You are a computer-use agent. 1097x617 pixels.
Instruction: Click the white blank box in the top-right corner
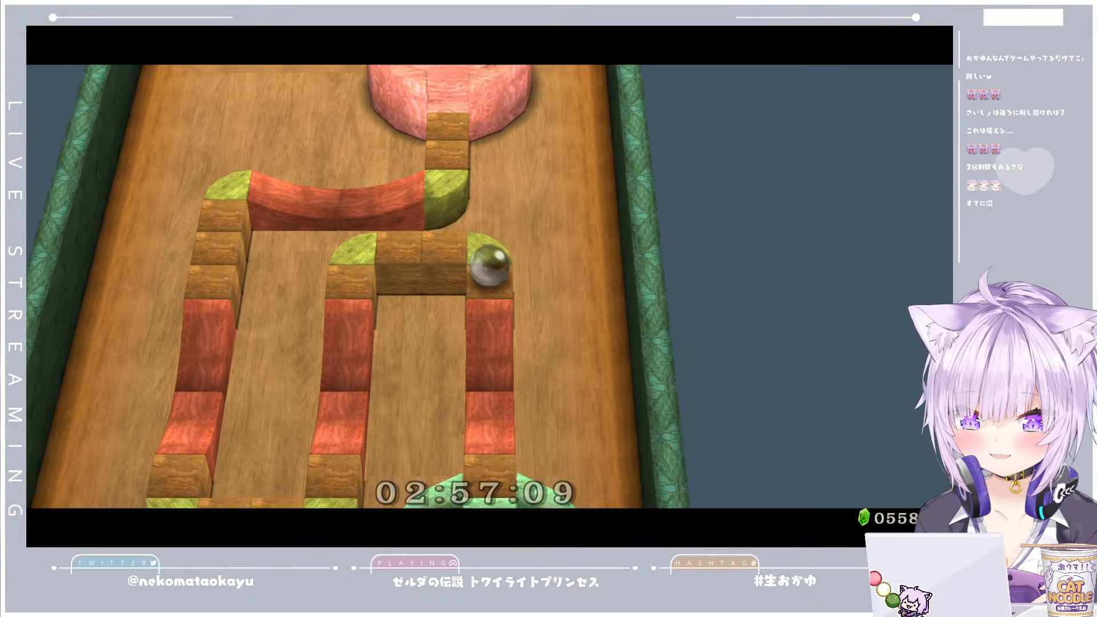tap(1023, 18)
